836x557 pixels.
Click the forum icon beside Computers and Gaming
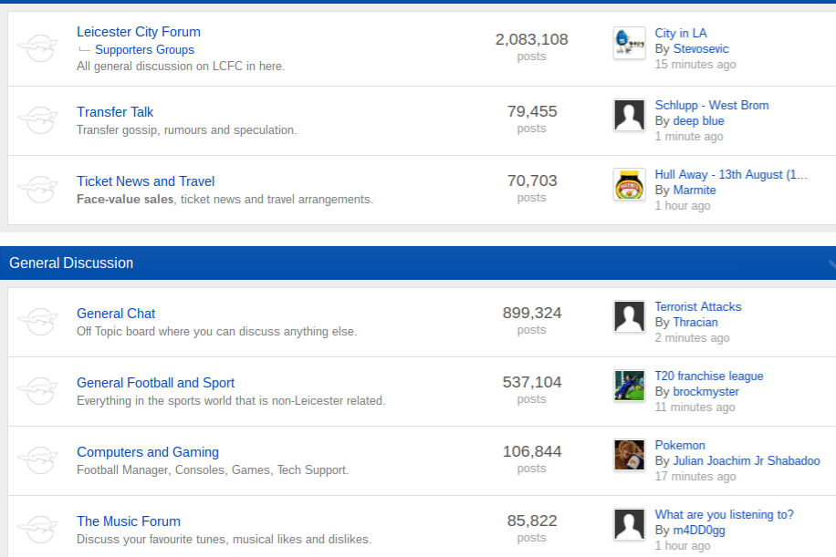(37, 460)
